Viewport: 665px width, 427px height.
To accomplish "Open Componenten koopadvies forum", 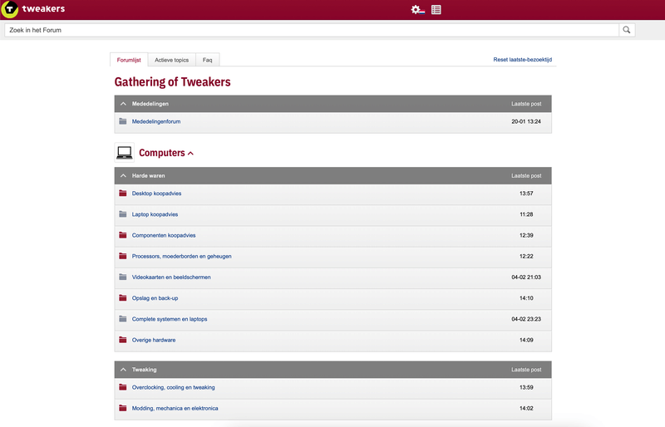I will (x=164, y=235).
